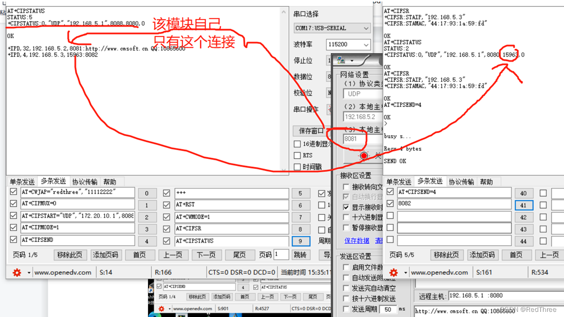Viewport: 564px width, 317px height.
Task: Switch to 多条发送 tab in left window
Action: coord(53,181)
